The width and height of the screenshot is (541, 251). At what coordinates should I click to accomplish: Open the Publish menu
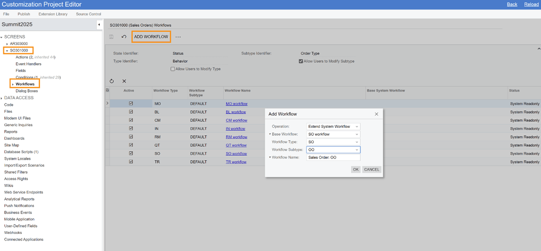coord(24,14)
